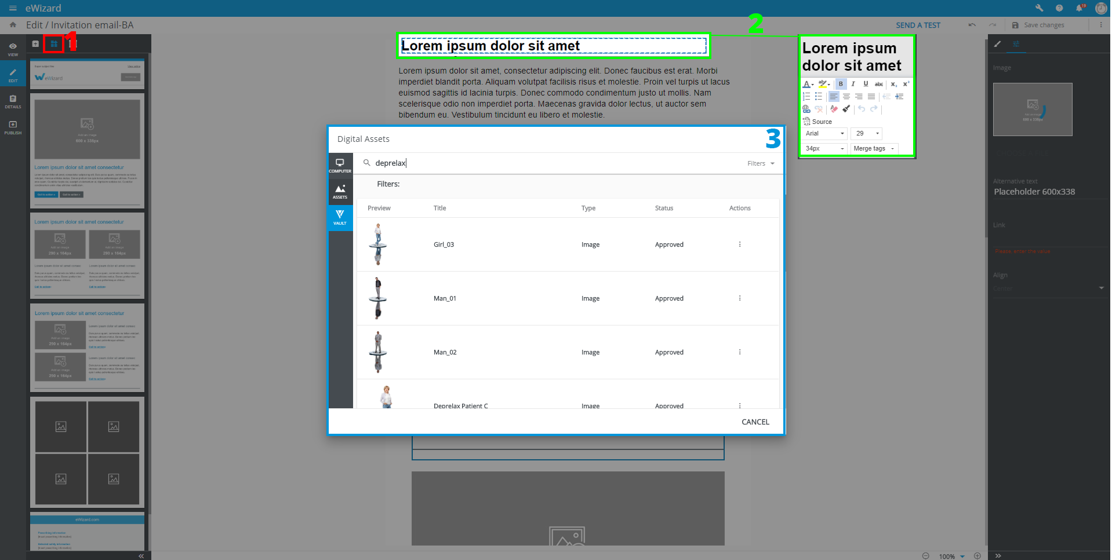Open the Arial font family dropdown
Screen dimensions: 1112x560
824,134
